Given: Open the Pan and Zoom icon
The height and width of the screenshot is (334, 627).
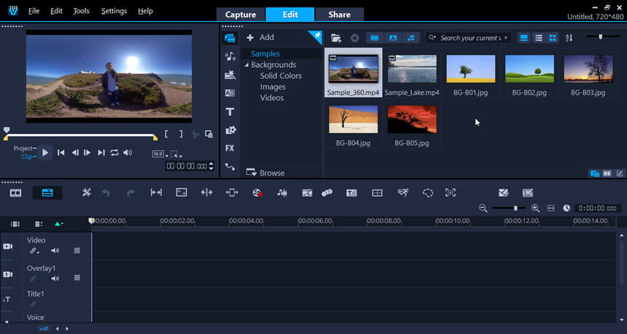Looking at the screenshot, I should (451, 193).
